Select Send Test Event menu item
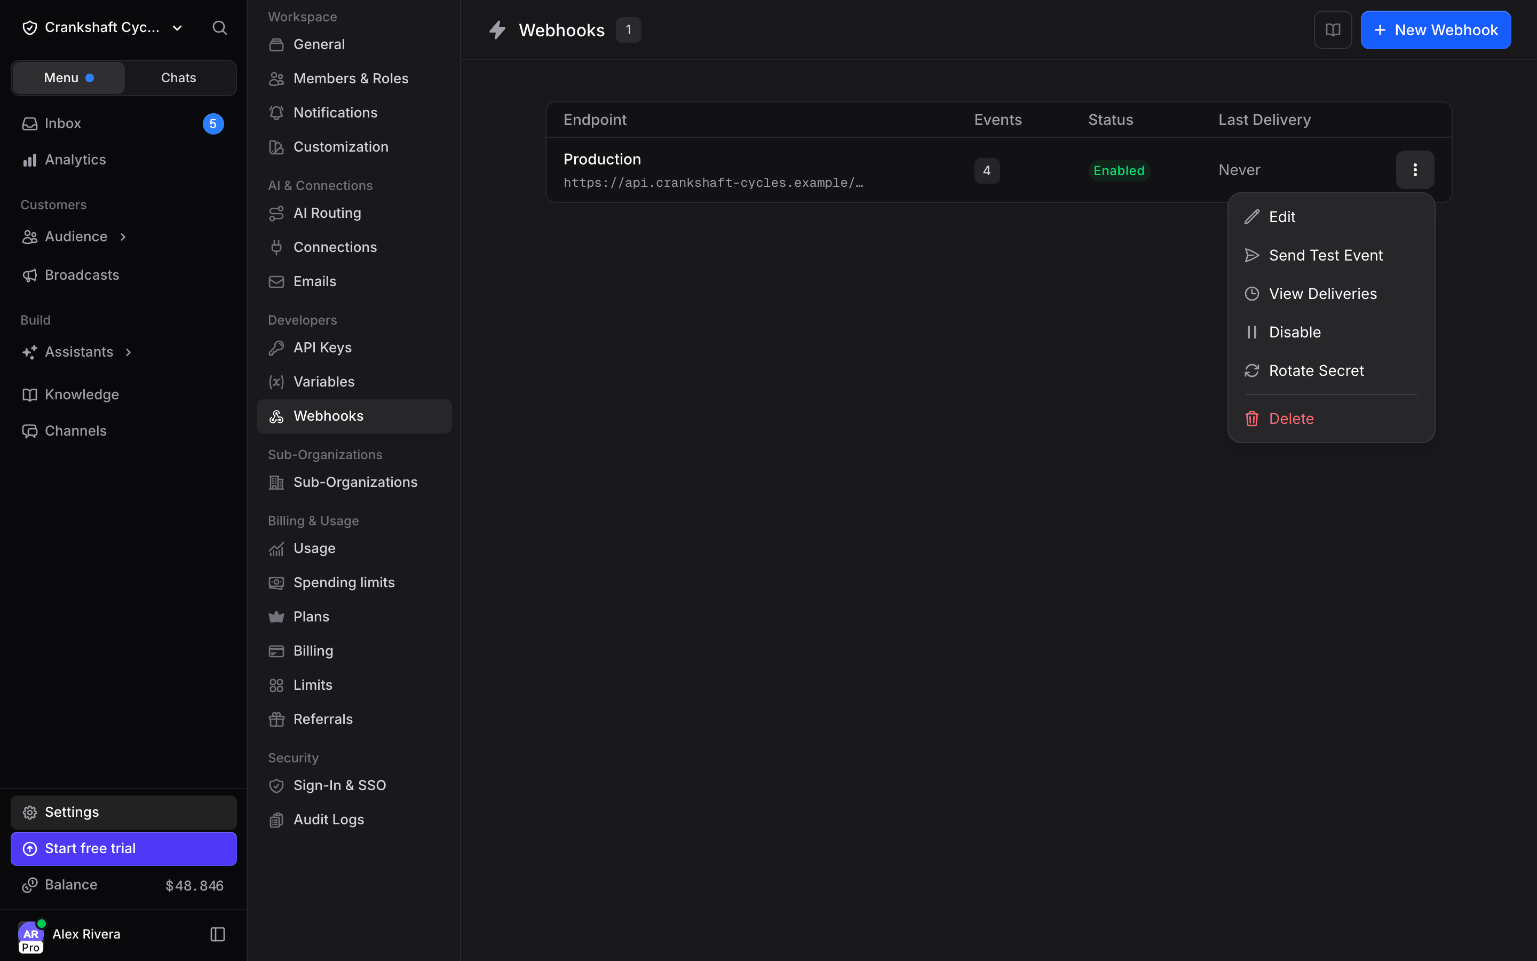Image resolution: width=1537 pixels, height=961 pixels. point(1331,256)
